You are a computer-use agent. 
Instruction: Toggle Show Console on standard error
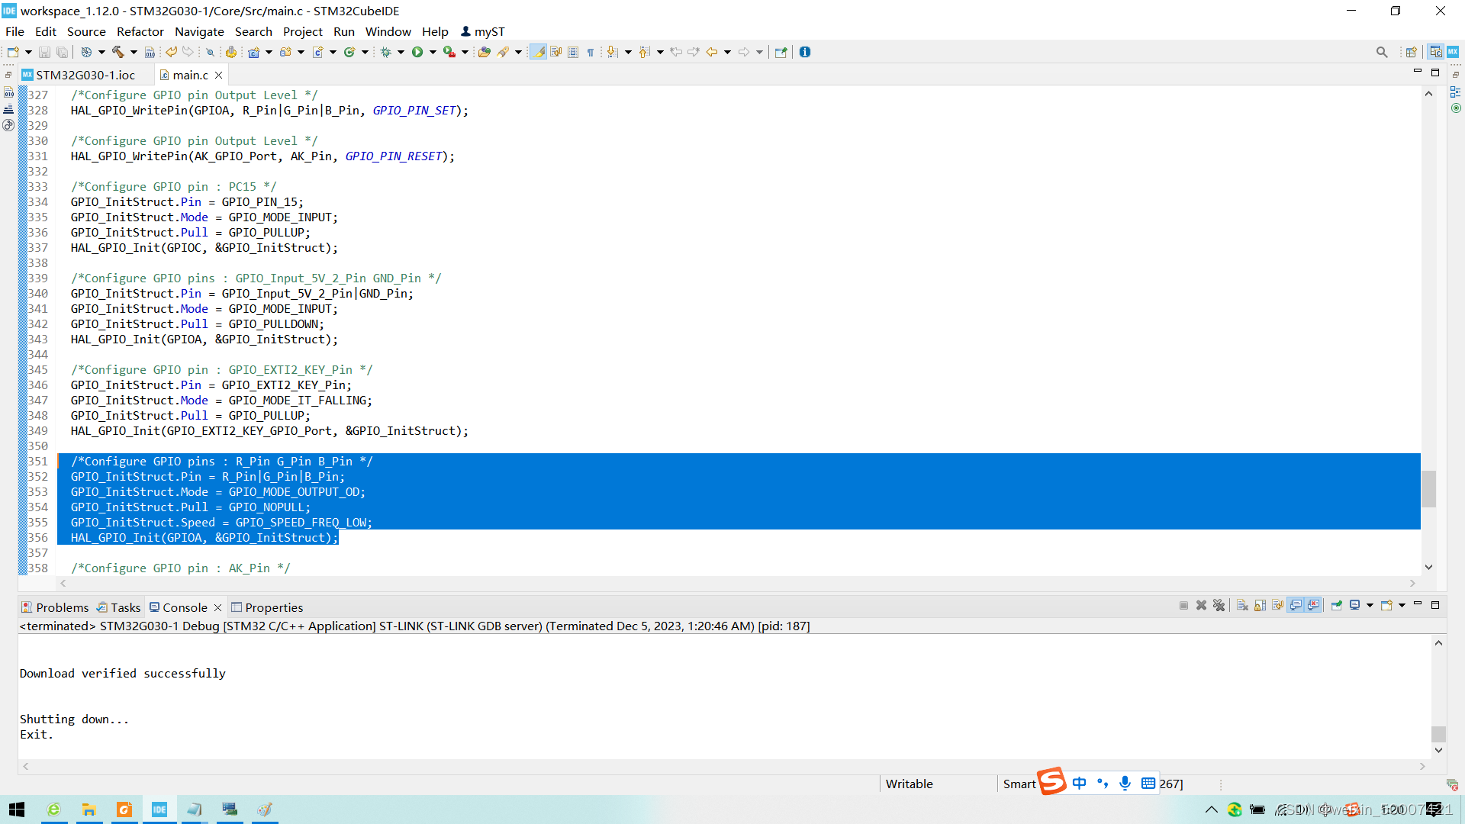[1313, 605]
